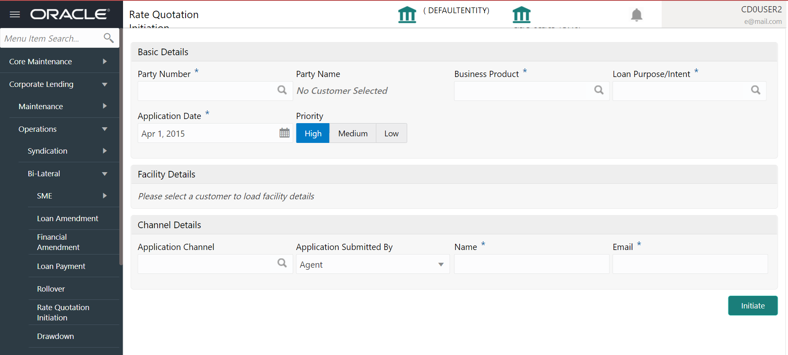This screenshot has height=355, width=788.
Task: Open Rate Quotation Initiation menu item
Action: click(x=74, y=313)
